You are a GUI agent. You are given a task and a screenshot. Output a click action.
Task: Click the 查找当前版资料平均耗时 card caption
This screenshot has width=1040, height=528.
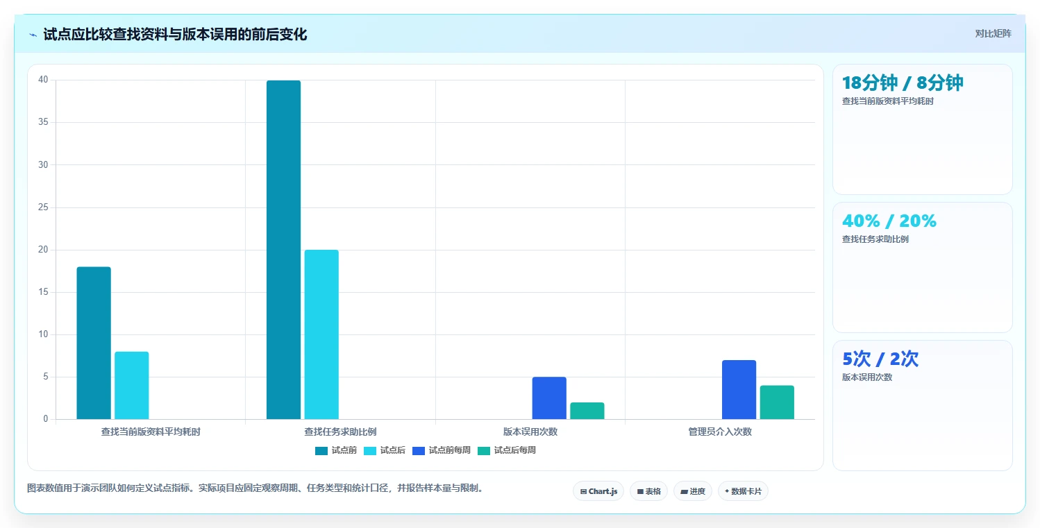[x=888, y=101]
